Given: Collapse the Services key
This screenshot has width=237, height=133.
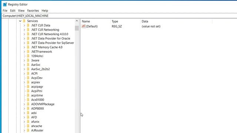Looking at the screenshot, I should click(x=20, y=21).
